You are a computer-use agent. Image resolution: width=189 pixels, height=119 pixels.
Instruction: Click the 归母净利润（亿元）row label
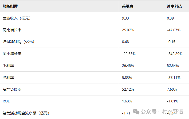click(18, 42)
